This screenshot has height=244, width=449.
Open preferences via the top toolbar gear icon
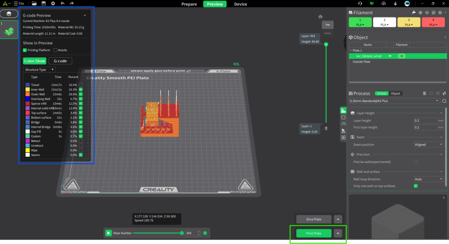coord(53,4)
